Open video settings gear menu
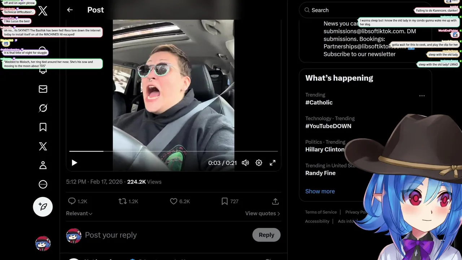The height and width of the screenshot is (260, 462). point(259,163)
